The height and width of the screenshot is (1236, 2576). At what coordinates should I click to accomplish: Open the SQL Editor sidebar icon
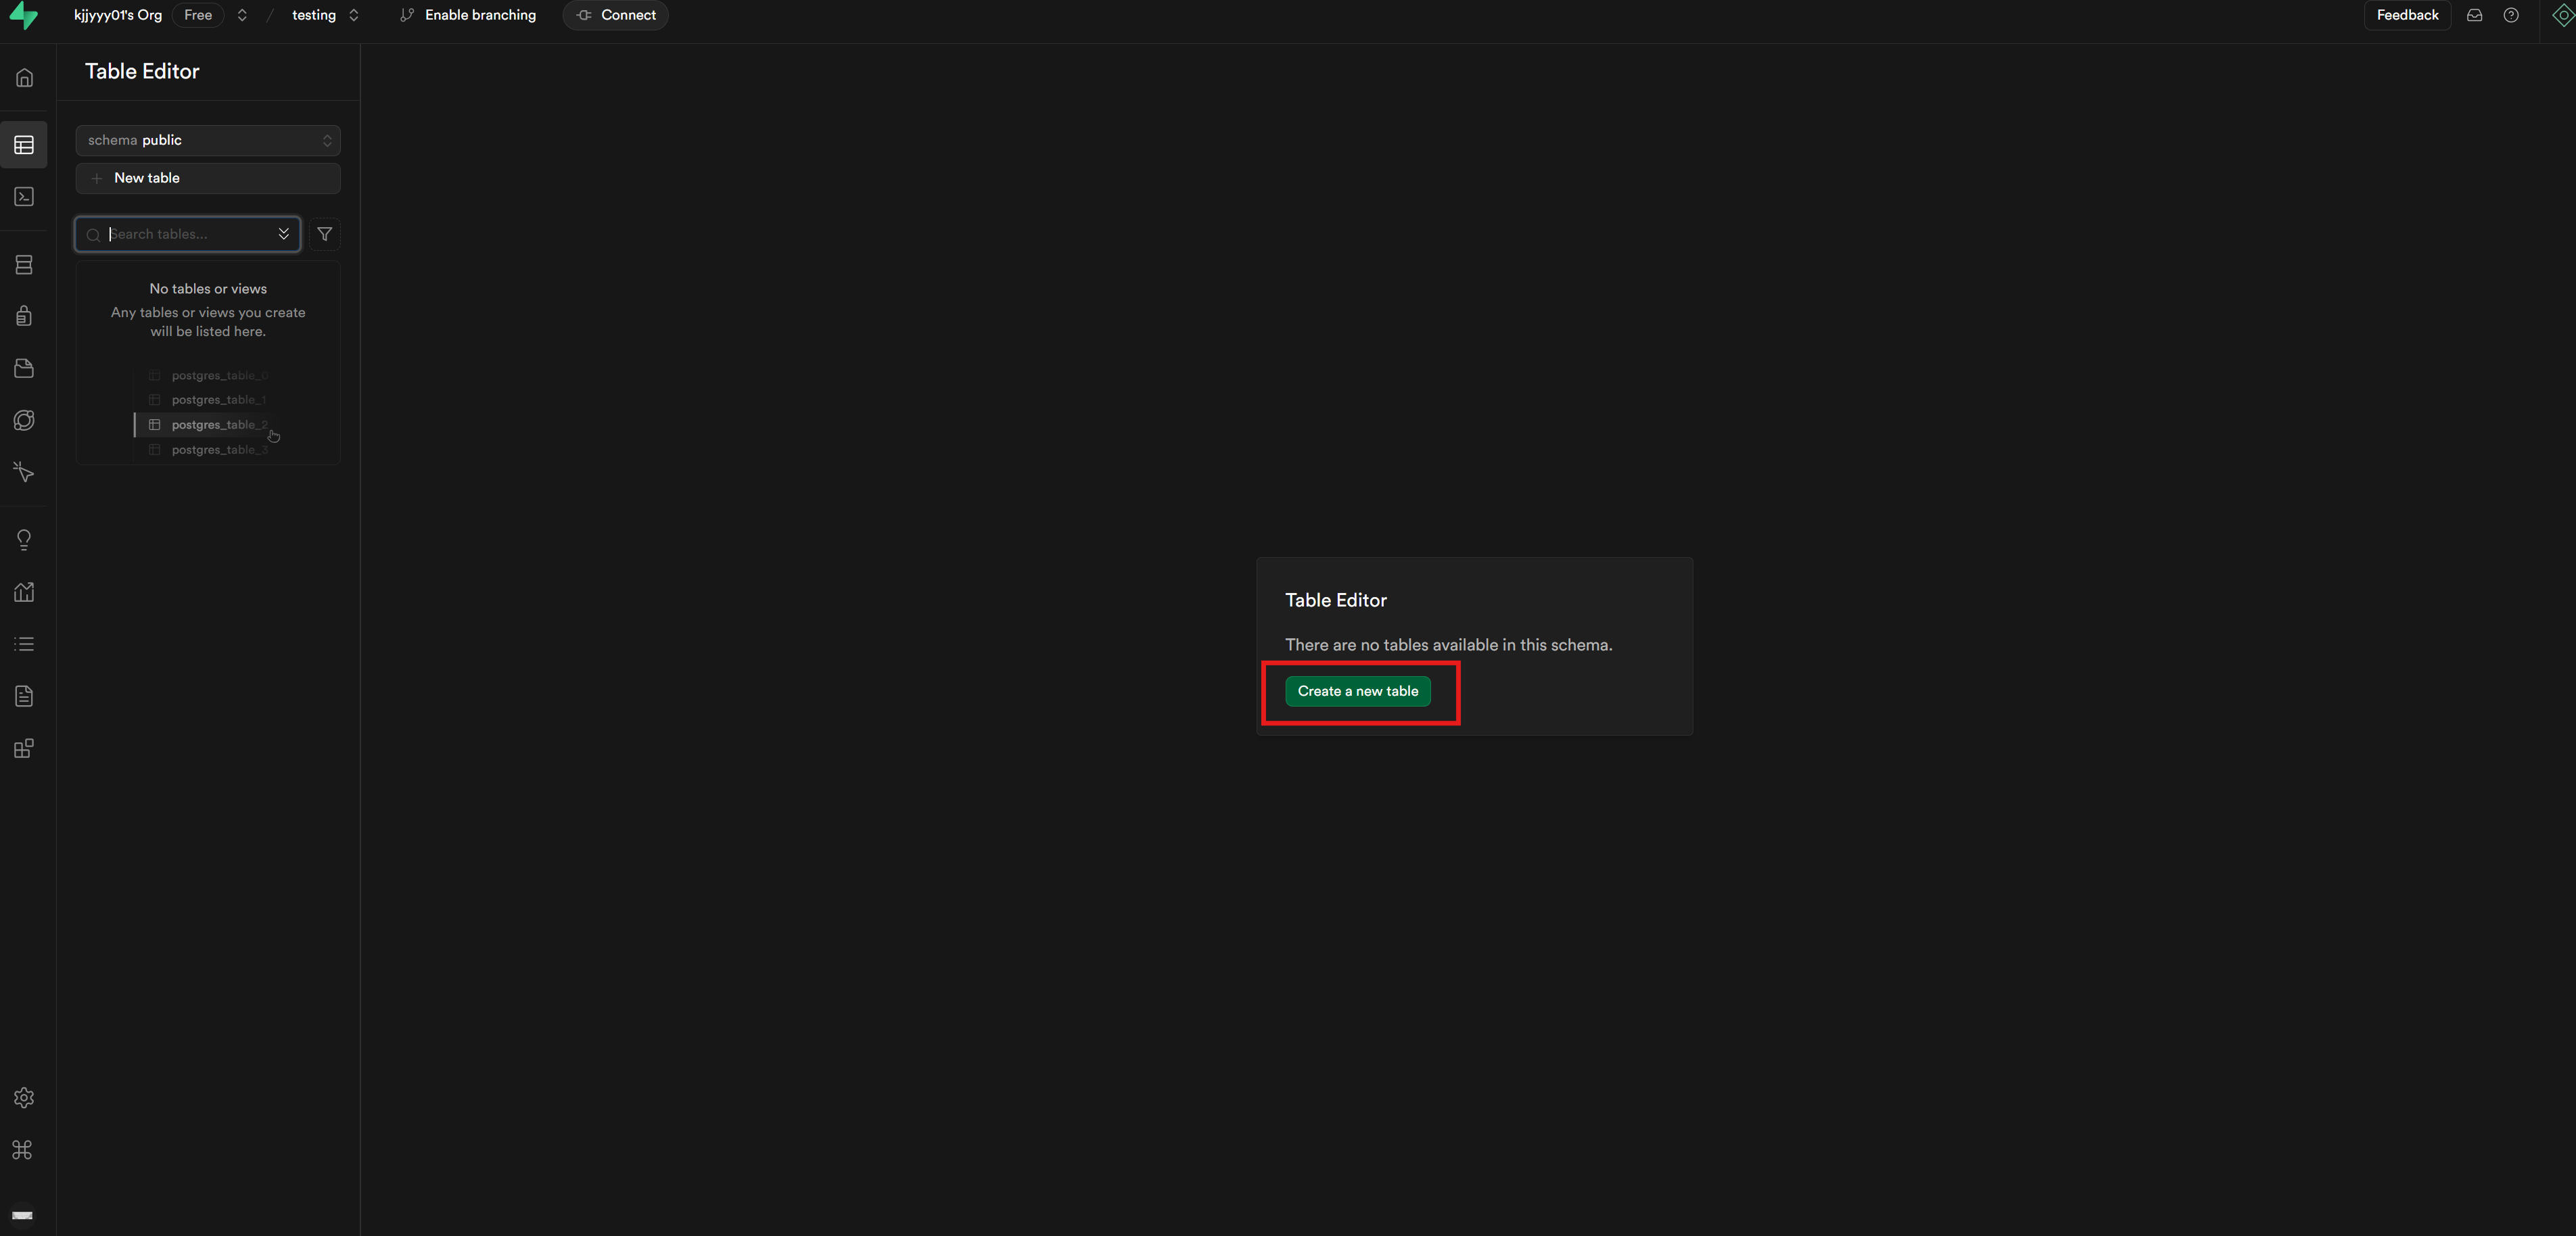point(24,197)
